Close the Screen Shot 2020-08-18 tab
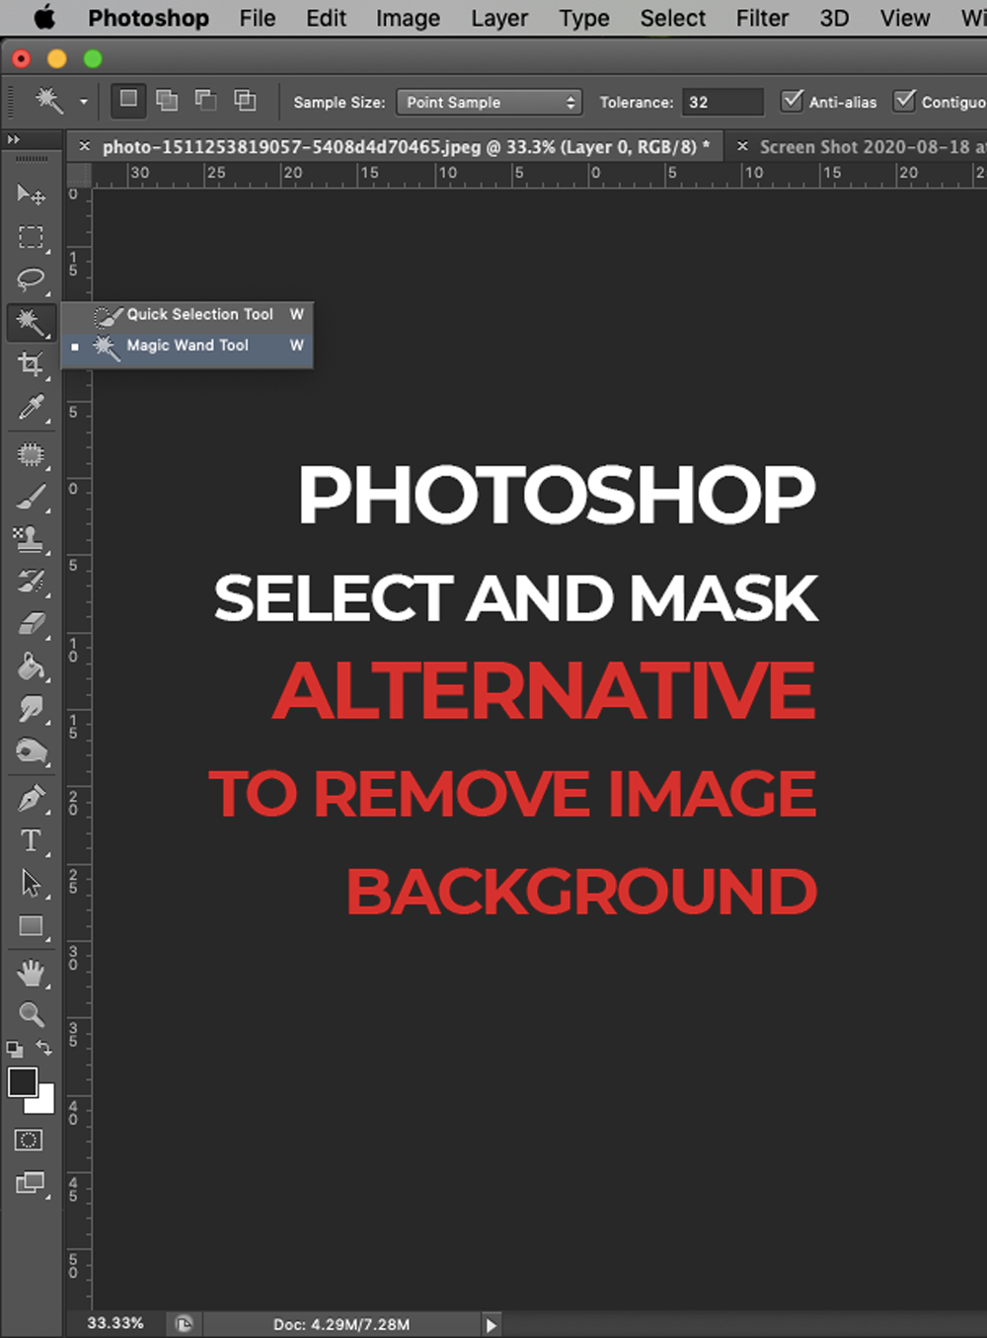 (x=742, y=146)
